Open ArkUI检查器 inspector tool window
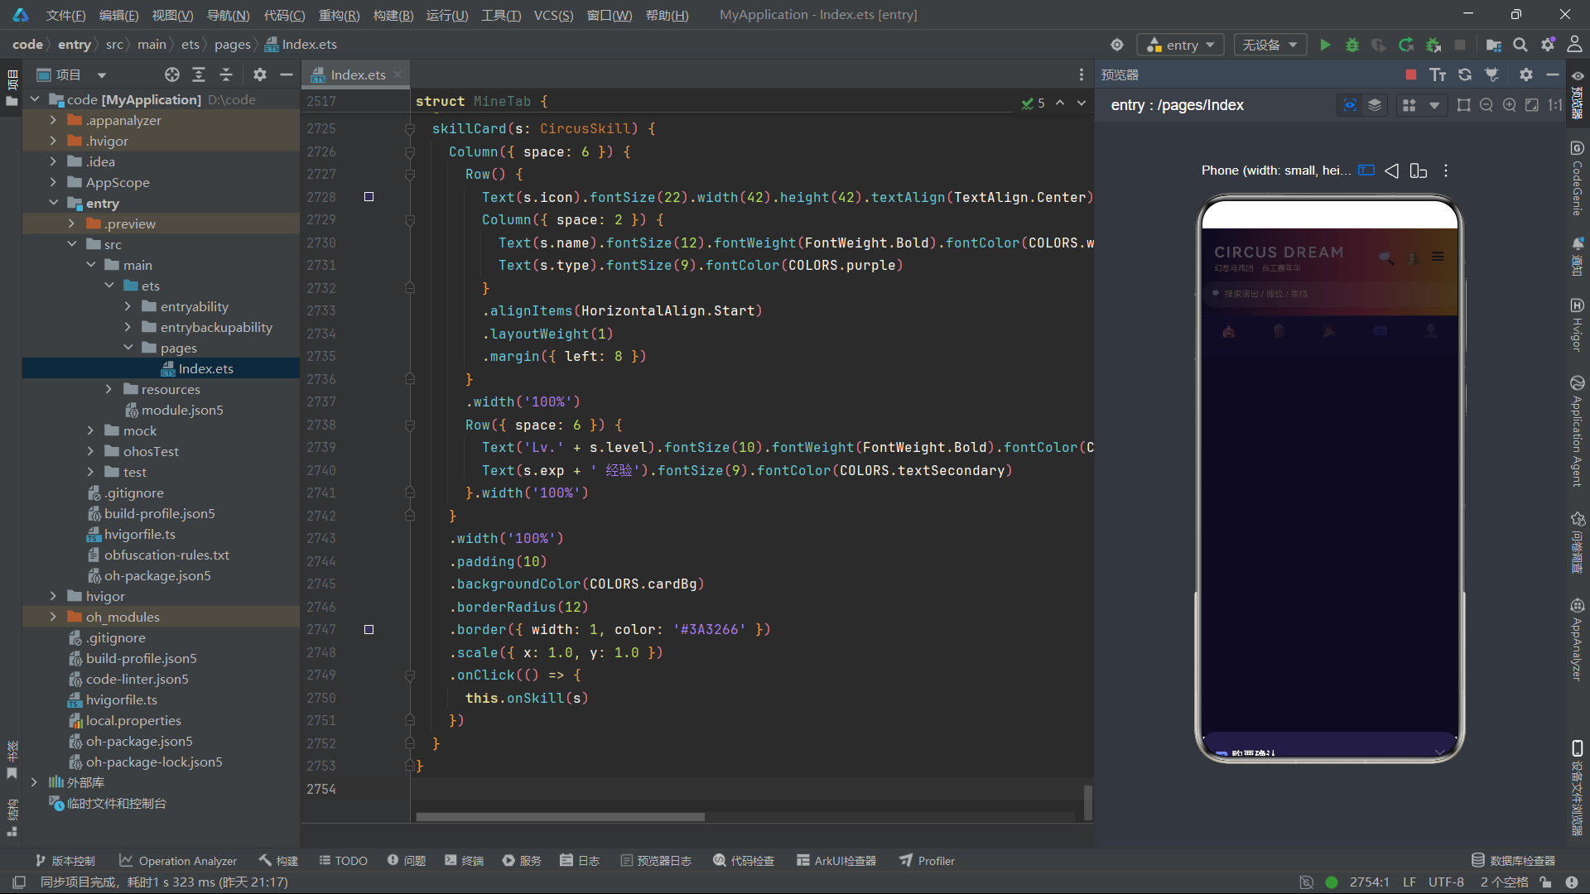1590x894 pixels. click(836, 861)
